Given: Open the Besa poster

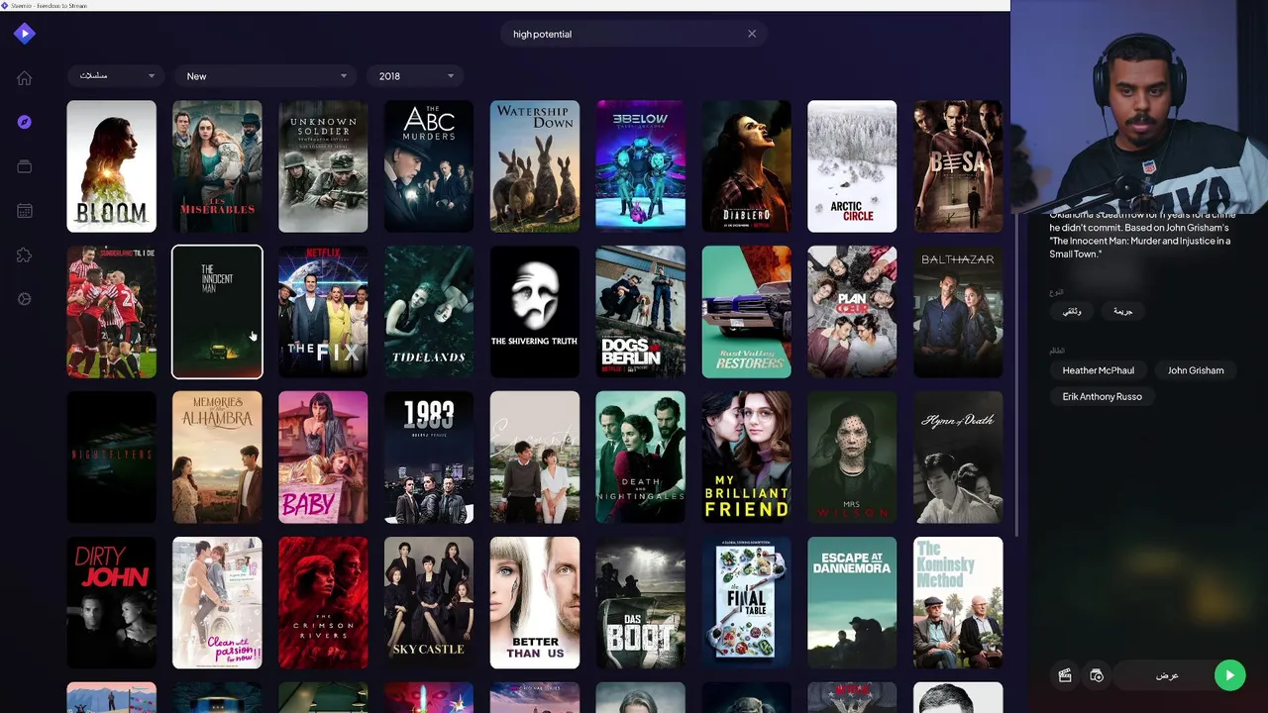Looking at the screenshot, I should [958, 166].
